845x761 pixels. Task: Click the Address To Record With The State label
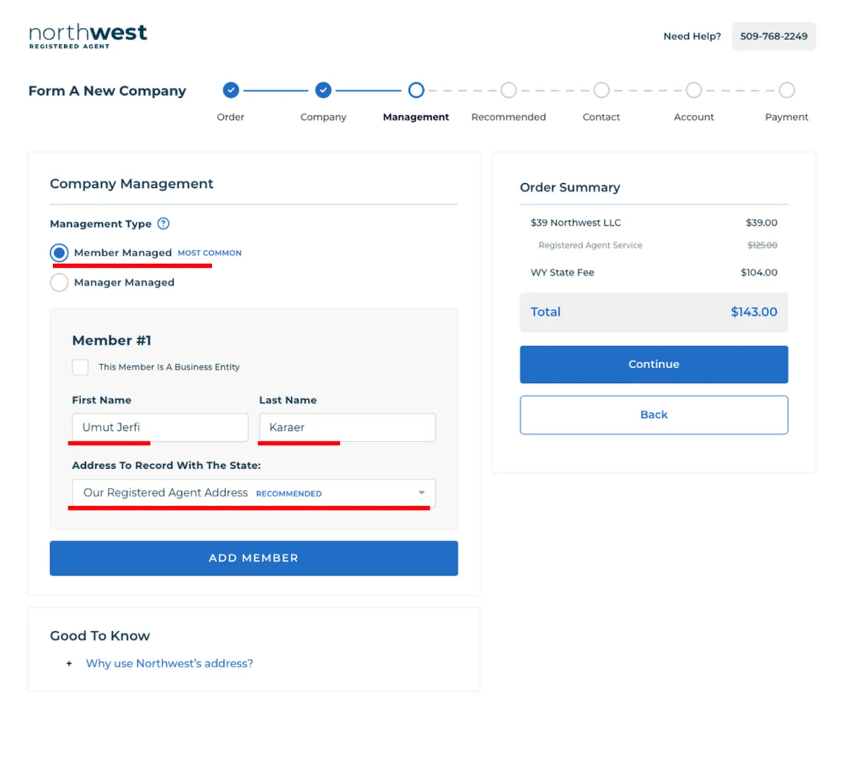click(x=166, y=465)
